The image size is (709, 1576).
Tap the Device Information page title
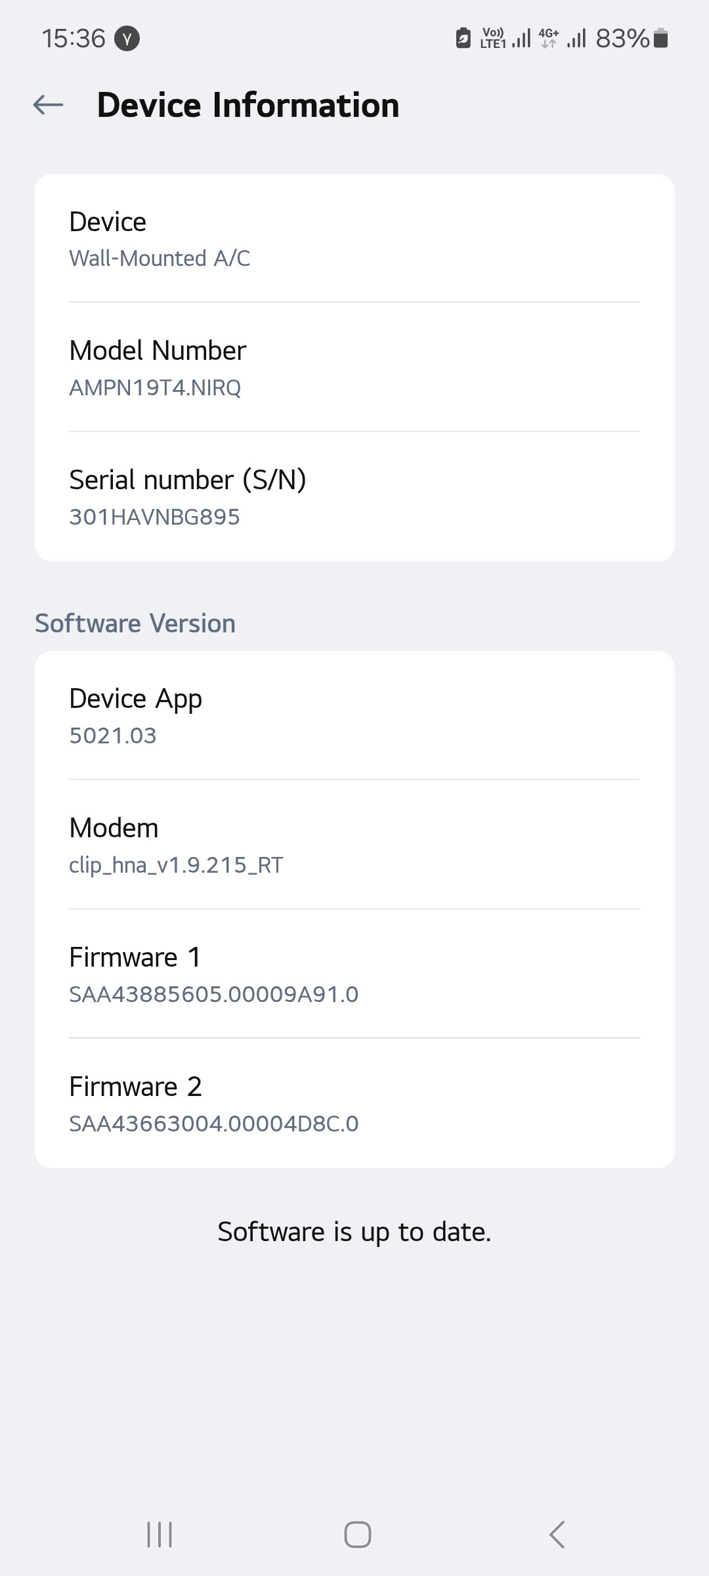[x=248, y=105]
